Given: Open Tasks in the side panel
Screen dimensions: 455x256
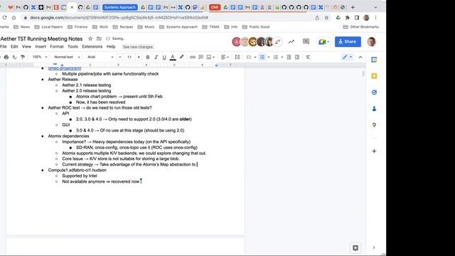Looking at the screenshot, I should (374, 92).
